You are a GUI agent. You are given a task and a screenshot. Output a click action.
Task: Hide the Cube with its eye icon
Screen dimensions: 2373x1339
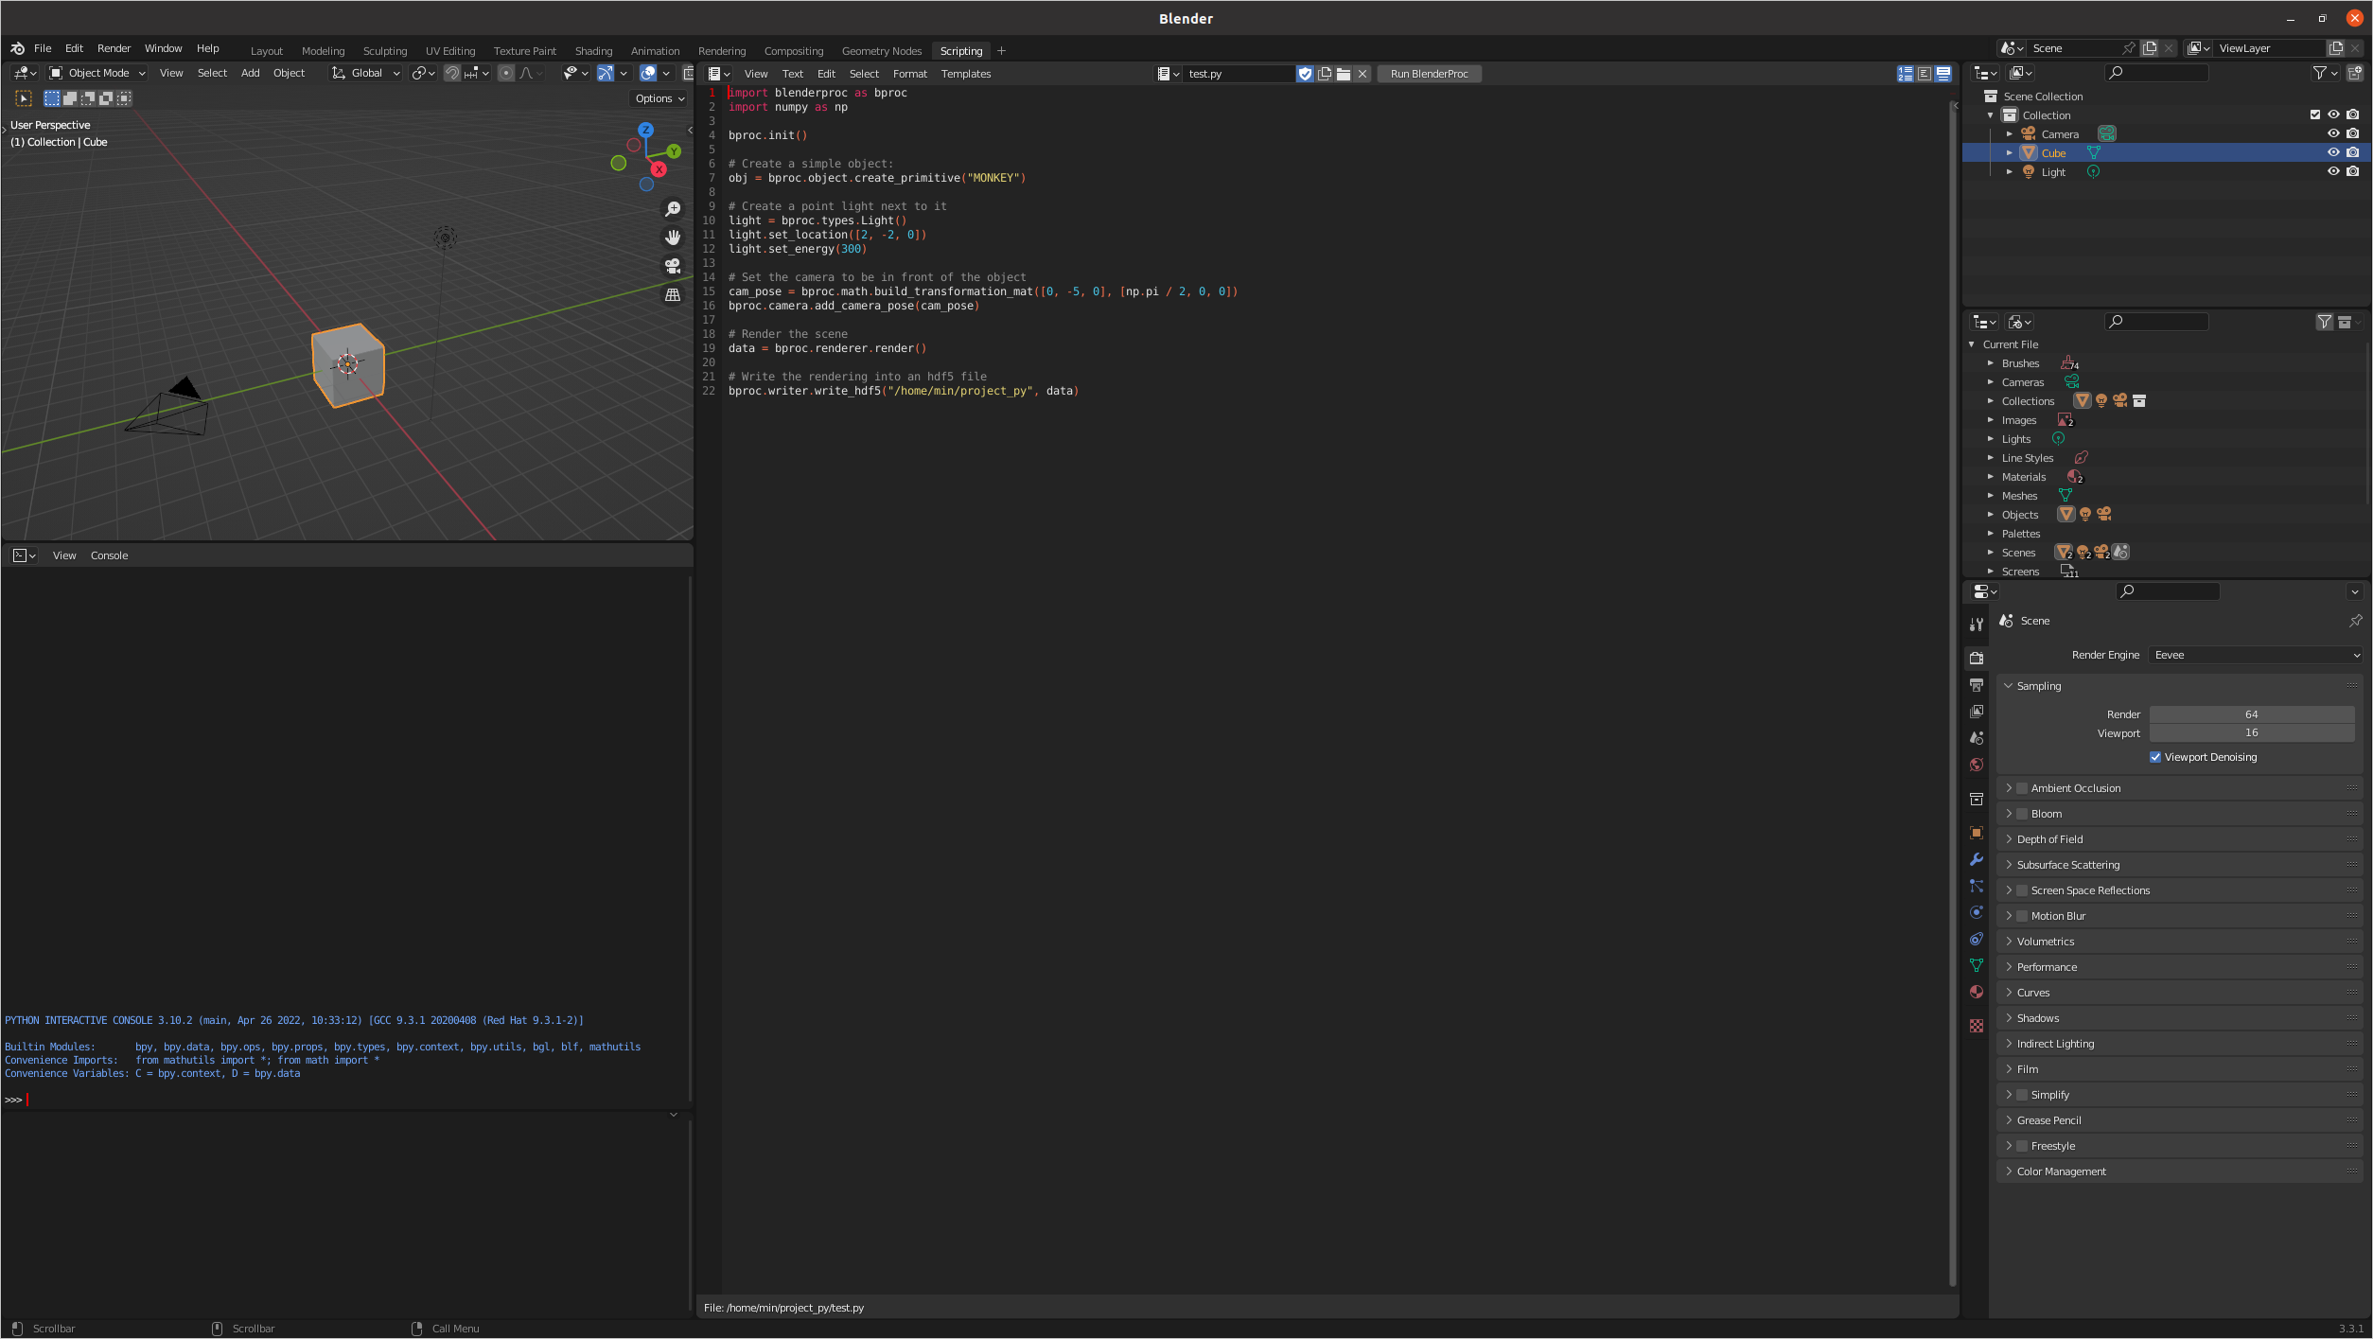2333,152
